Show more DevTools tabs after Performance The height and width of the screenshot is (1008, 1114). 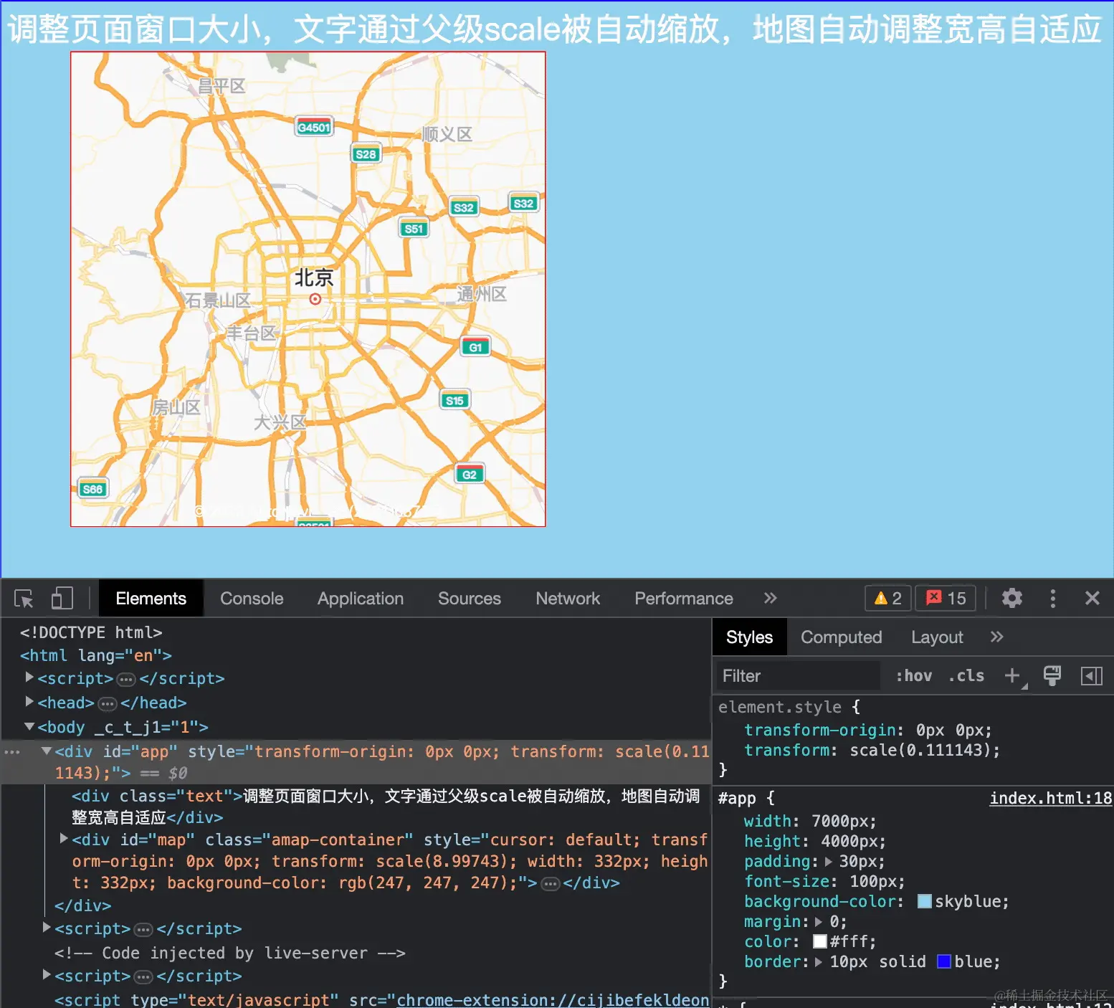tap(770, 599)
